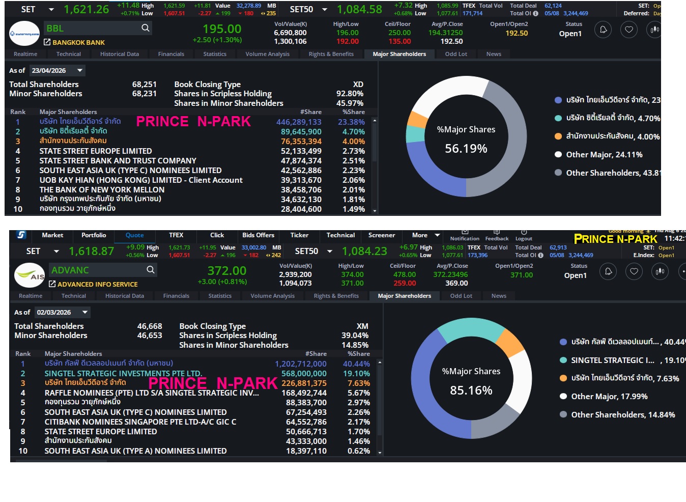Click the down arrow of ADVANC shareholder list scrollbar
The width and height of the screenshot is (686, 502).
coord(380,452)
